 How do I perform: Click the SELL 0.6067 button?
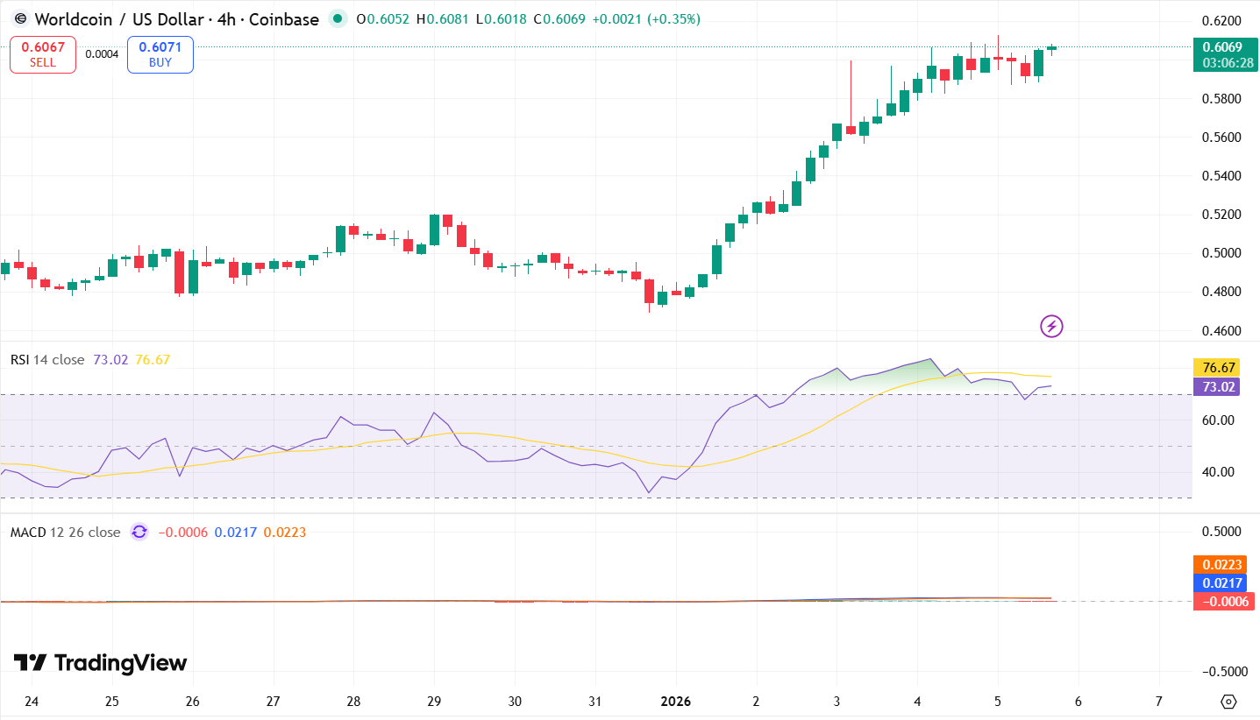pos(42,53)
